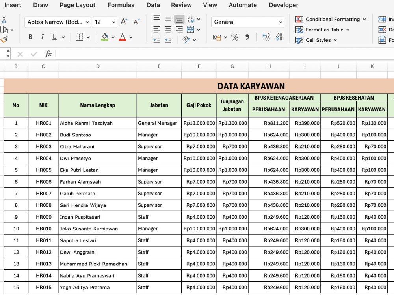
Task: Toggle Underline formatting
Action: [54, 37]
